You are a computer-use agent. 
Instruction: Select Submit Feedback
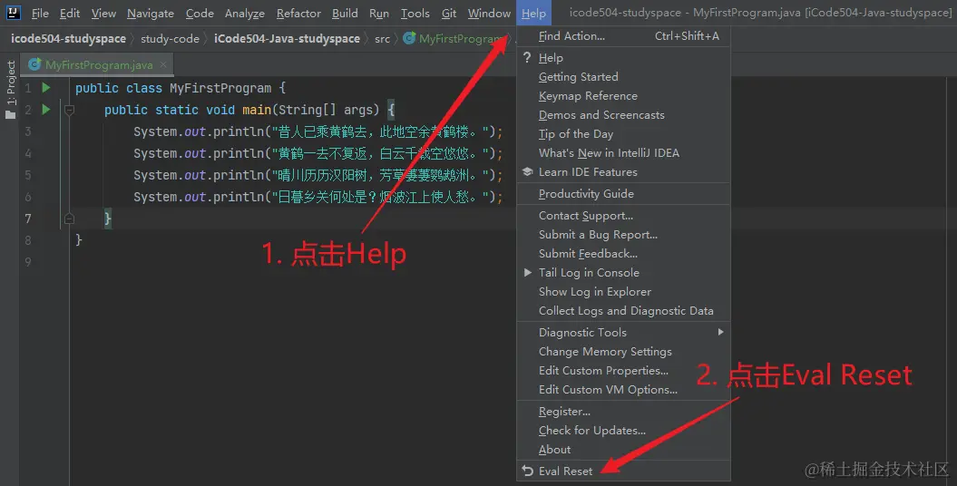click(x=624, y=254)
